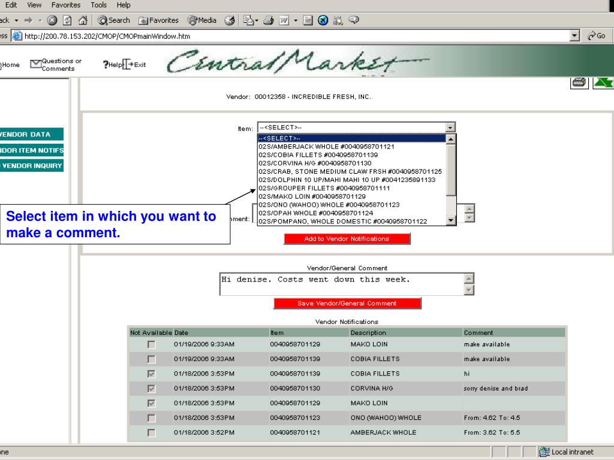The height and width of the screenshot is (460, 614).
Task: Click the Research toolbar icon with figures
Action: pyautogui.click(x=338, y=20)
